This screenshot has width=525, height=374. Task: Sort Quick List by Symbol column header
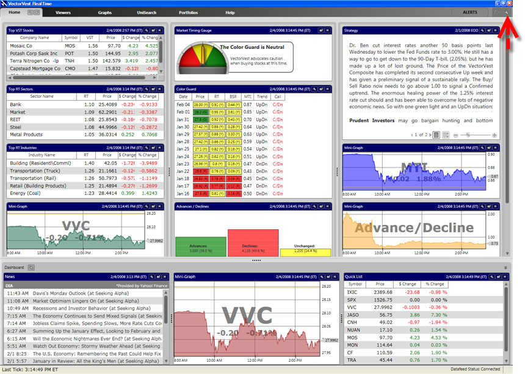pyautogui.click(x=355, y=284)
